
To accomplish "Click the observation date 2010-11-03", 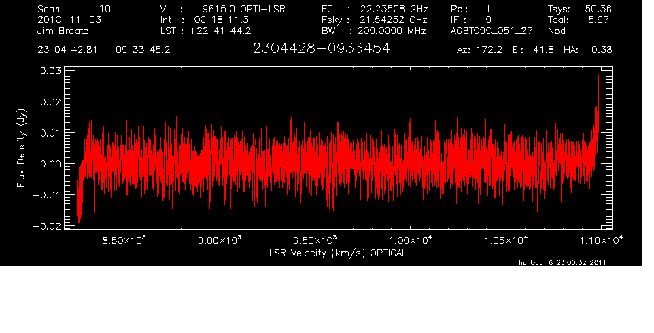I will [x=69, y=20].
